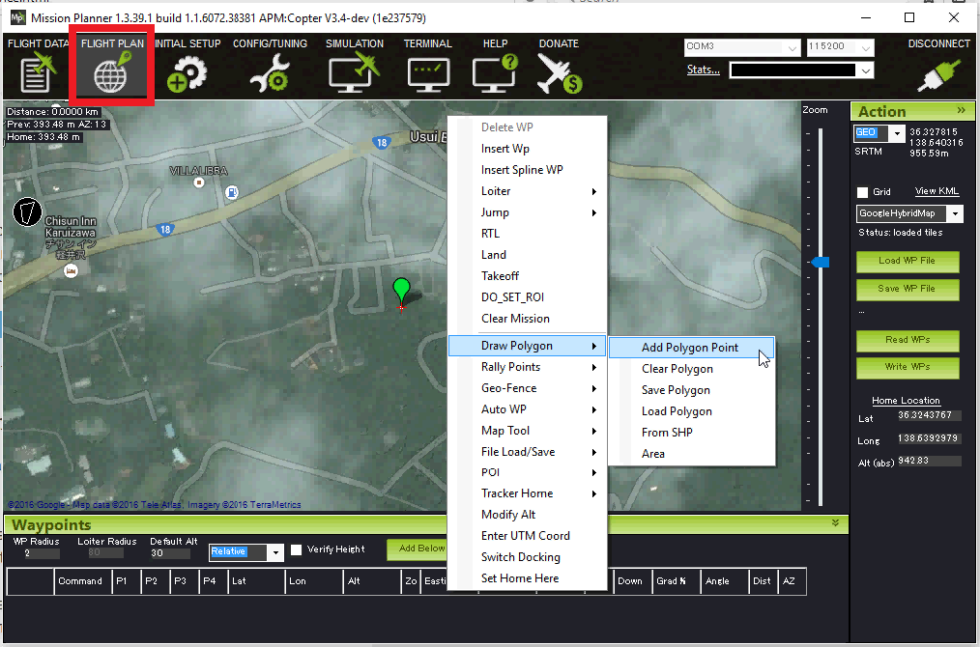Click the Disconnect plug icon
This screenshot has width=980, height=647.
[x=937, y=73]
